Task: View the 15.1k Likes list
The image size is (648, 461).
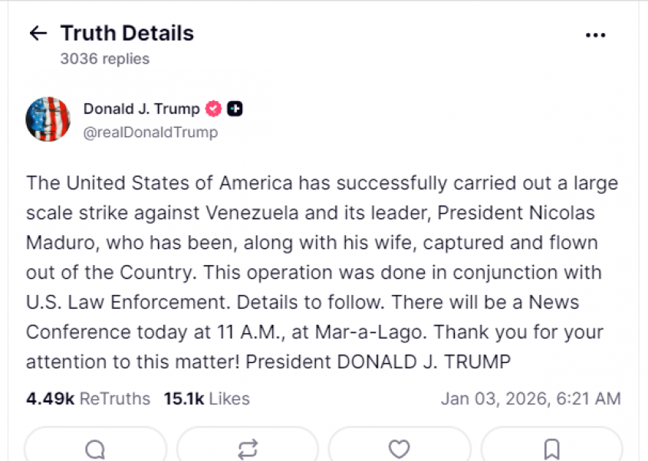Action: 206,399
